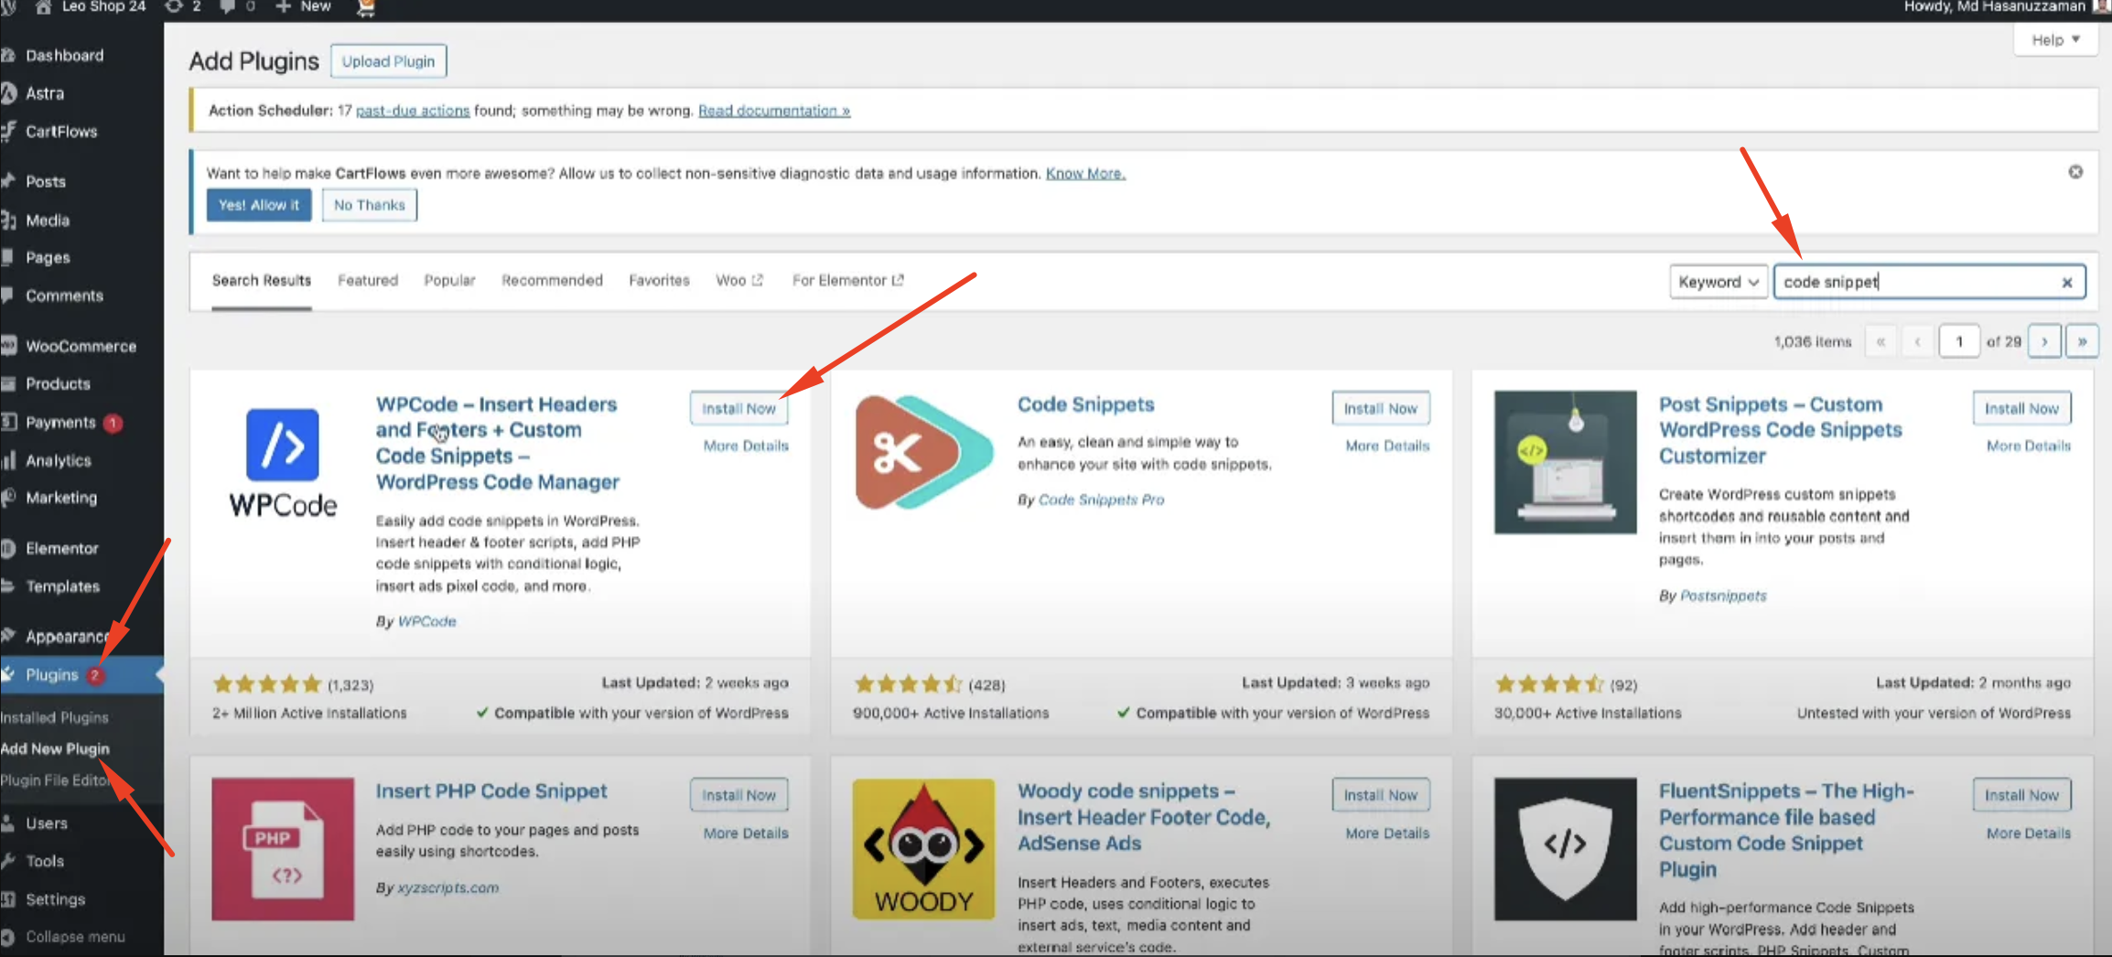Click Yes! Allow it button
This screenshot has height=957, width=2112.
pos(259,205)
